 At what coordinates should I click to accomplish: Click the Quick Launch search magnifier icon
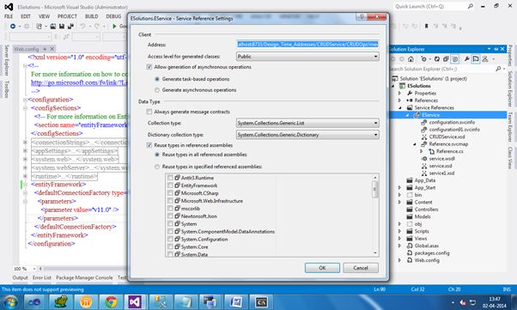point(471,6)
